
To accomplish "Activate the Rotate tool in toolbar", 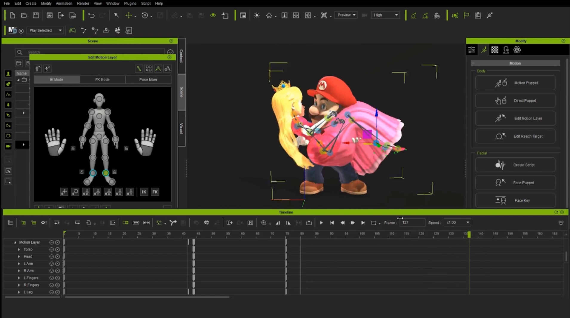I will pos(145,15).
